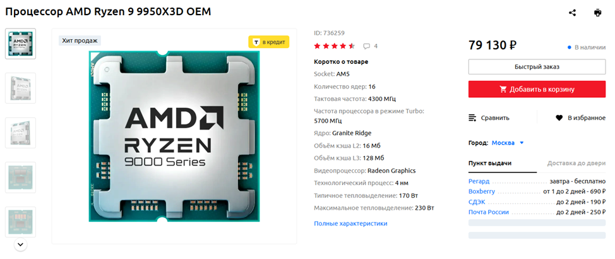The height and width of the screenshot is (259, 615).
Task: Click the star rating row
Action: click(x=335, y=46)
